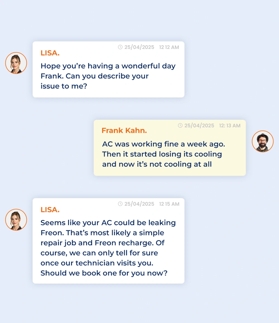
Task: Select the Frank Kahn sender name
Action: tap(124, 130)
